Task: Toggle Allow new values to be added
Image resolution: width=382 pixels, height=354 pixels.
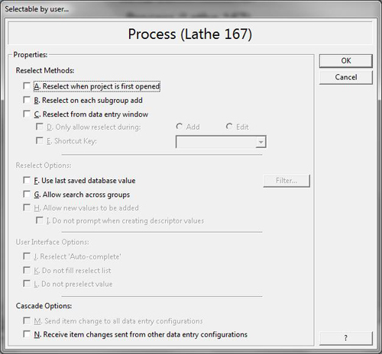Action: coord(27,208)
